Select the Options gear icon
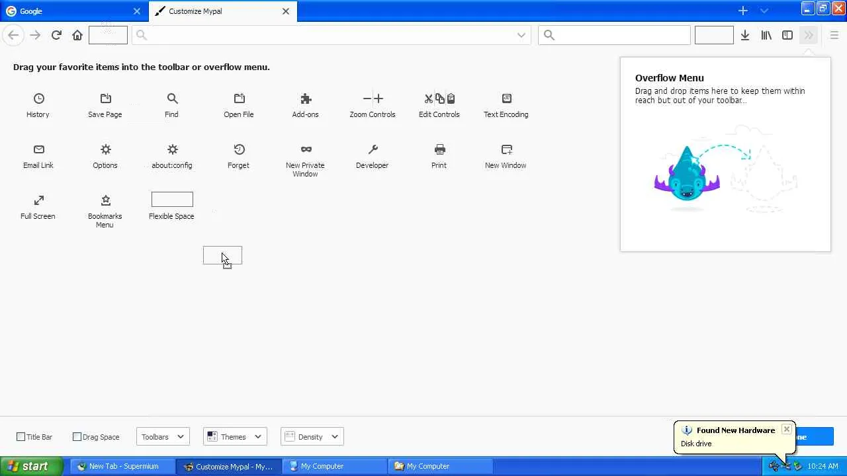Viewport: 847px width, 476px height. (105, 149)
